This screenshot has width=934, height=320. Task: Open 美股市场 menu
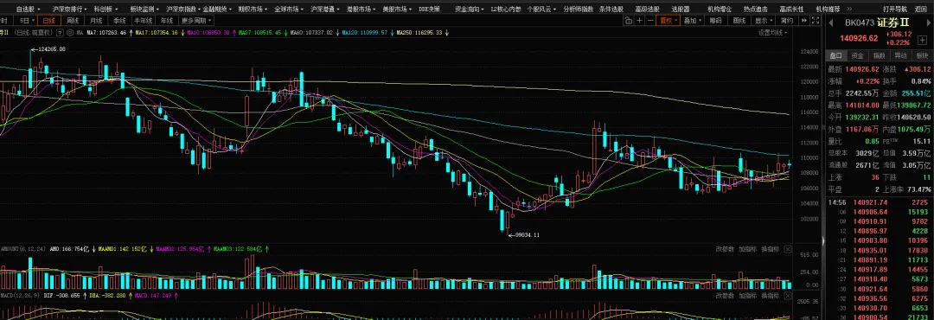click(397, 10)
